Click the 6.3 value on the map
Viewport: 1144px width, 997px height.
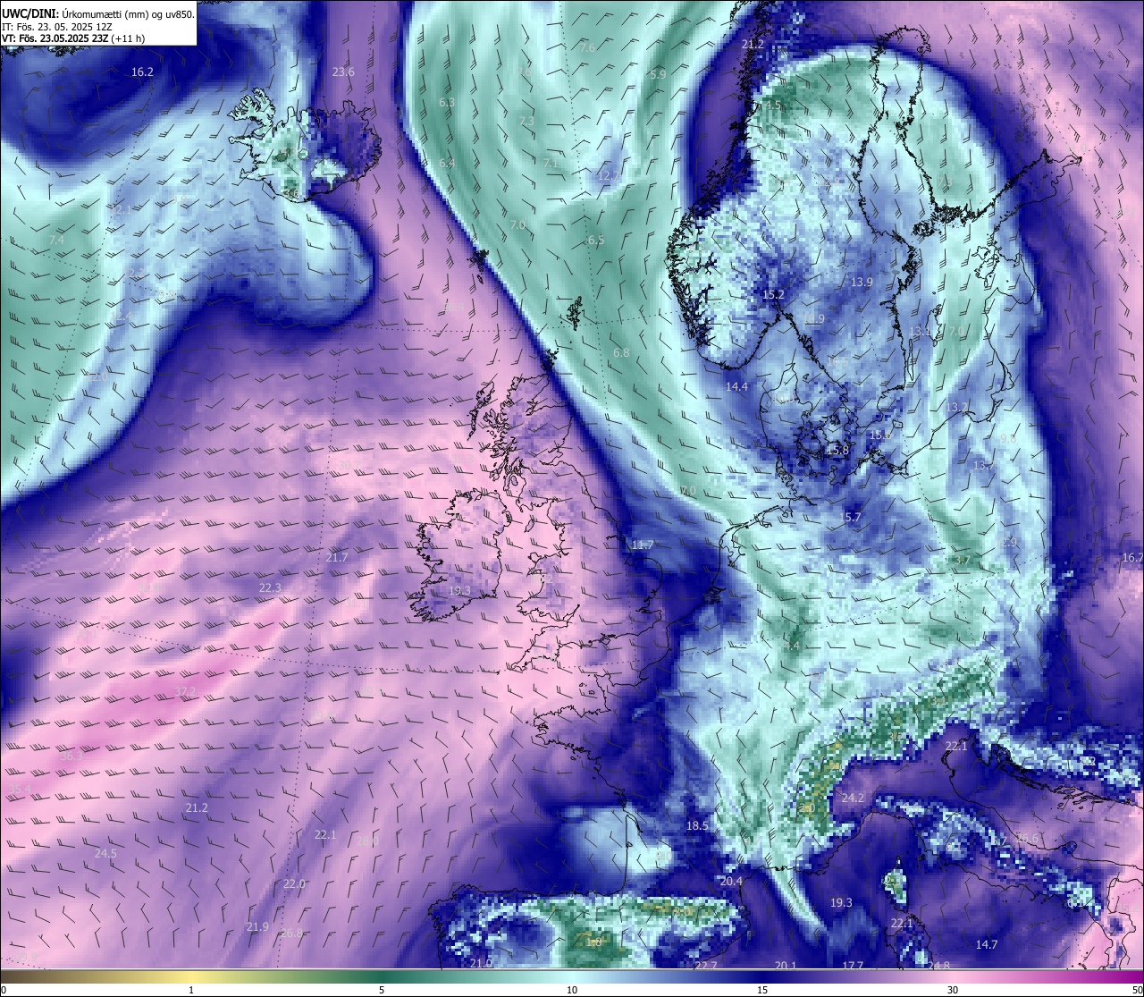447,102
